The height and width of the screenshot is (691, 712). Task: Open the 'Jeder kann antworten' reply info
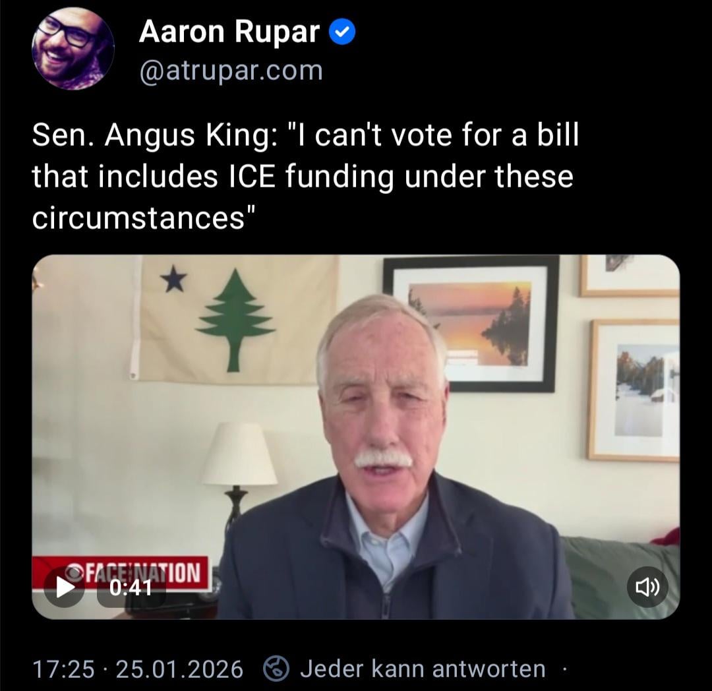[423, 669]
